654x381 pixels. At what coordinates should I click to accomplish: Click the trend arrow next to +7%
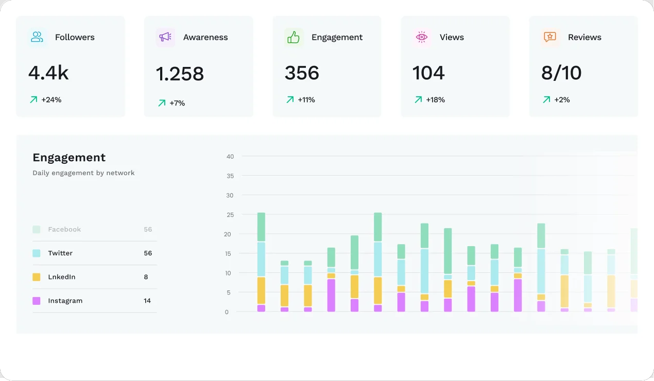point(162,103)
